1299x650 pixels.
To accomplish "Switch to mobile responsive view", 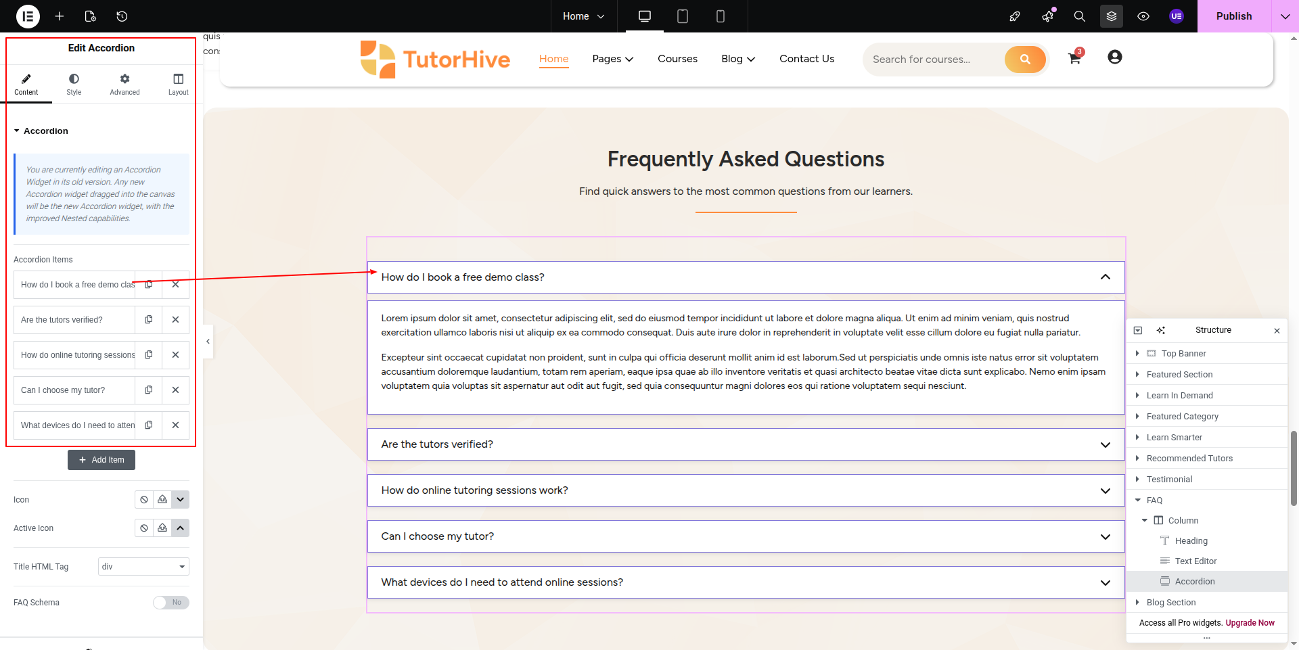I will tap(720, 16).
